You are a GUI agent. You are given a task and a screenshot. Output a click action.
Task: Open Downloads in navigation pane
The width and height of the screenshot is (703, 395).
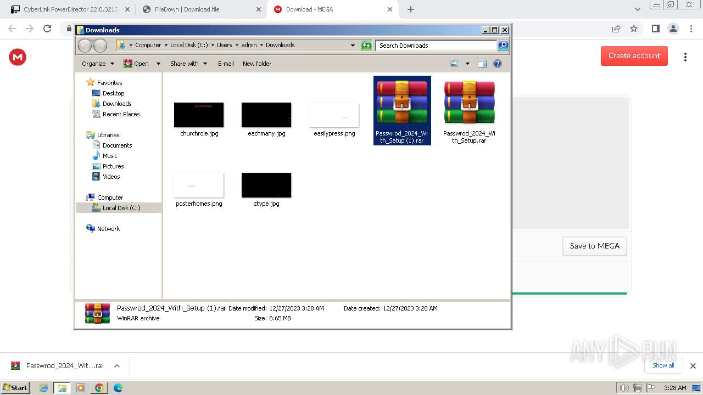point(117,104)
